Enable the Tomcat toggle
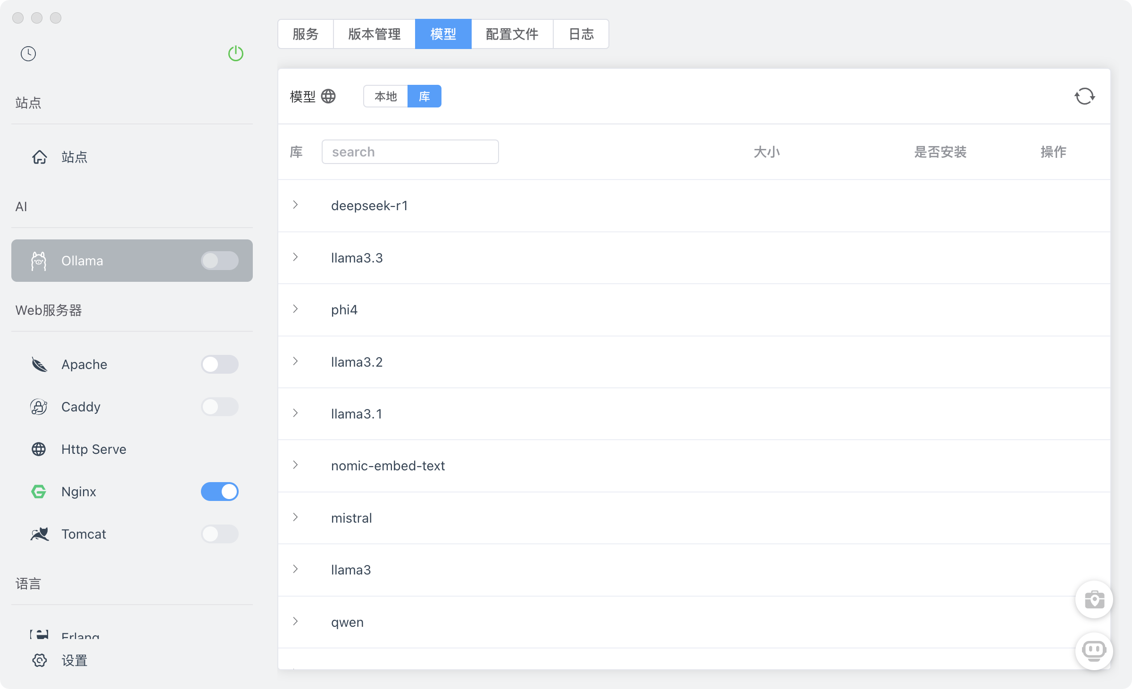This screenshot has height=689, width=1132. (220, 534)
